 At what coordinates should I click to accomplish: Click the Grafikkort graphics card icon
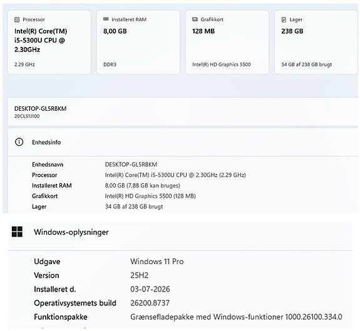coord(195,19)
